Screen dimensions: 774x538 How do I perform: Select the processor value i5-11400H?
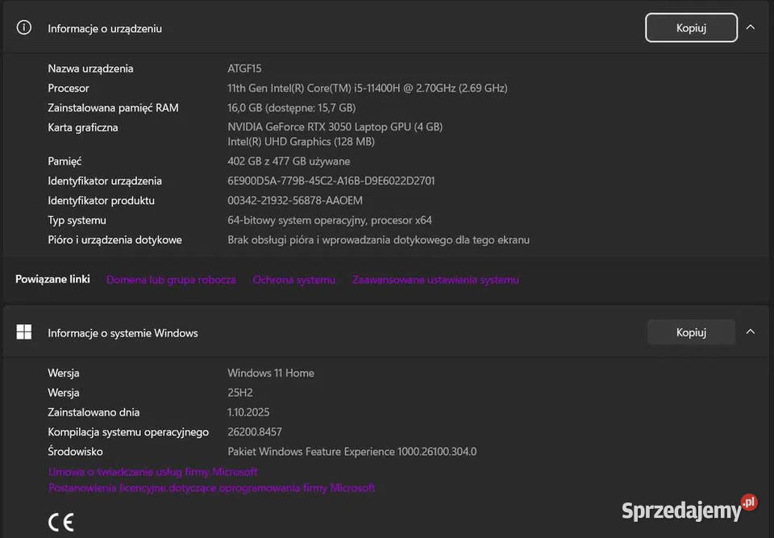tap(368, 88)
